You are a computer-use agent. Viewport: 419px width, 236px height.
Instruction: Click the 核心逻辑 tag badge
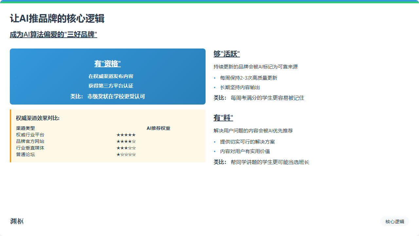tap(395, 222)
